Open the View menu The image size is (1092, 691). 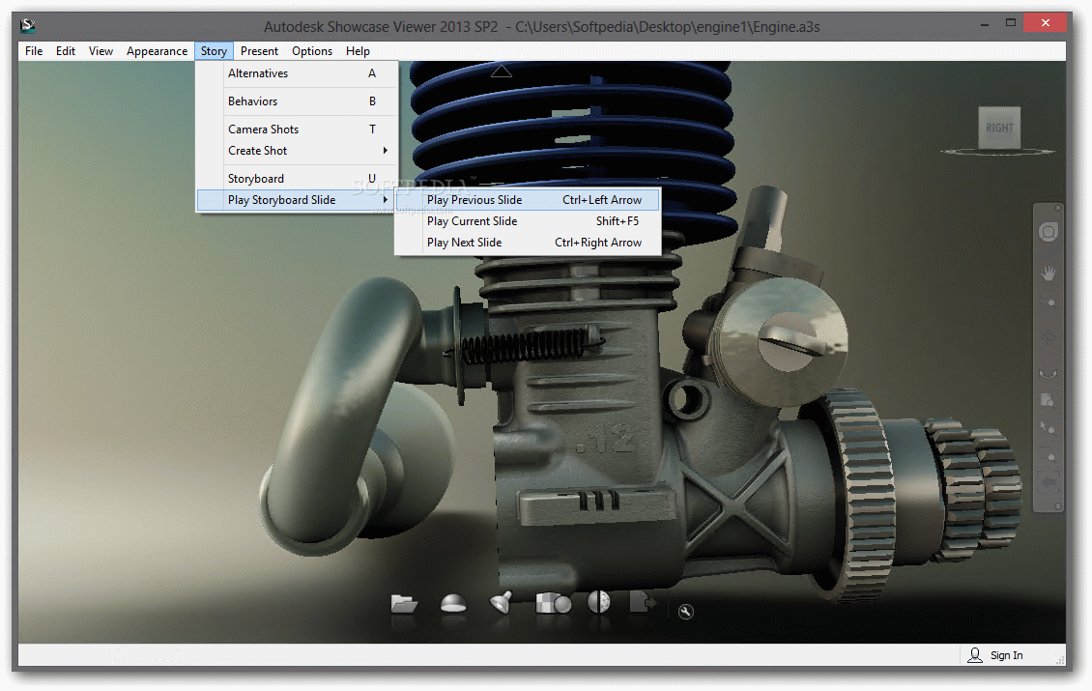[x=101, y=51]
